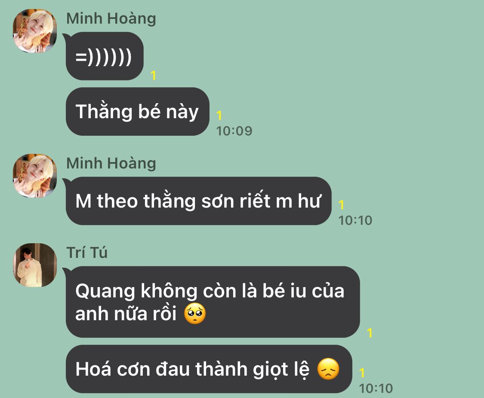Screen dimensions: 484x398
Task: Tap the "Quang không còn là bé iu" message
Action: 213,302
